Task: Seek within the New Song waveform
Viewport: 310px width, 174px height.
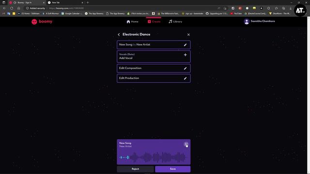Action: point(153,157)
